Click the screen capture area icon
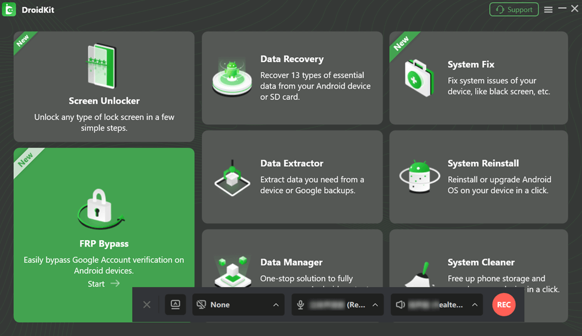The width and height of the screenshot is (582, 336). tap(175, 304)
